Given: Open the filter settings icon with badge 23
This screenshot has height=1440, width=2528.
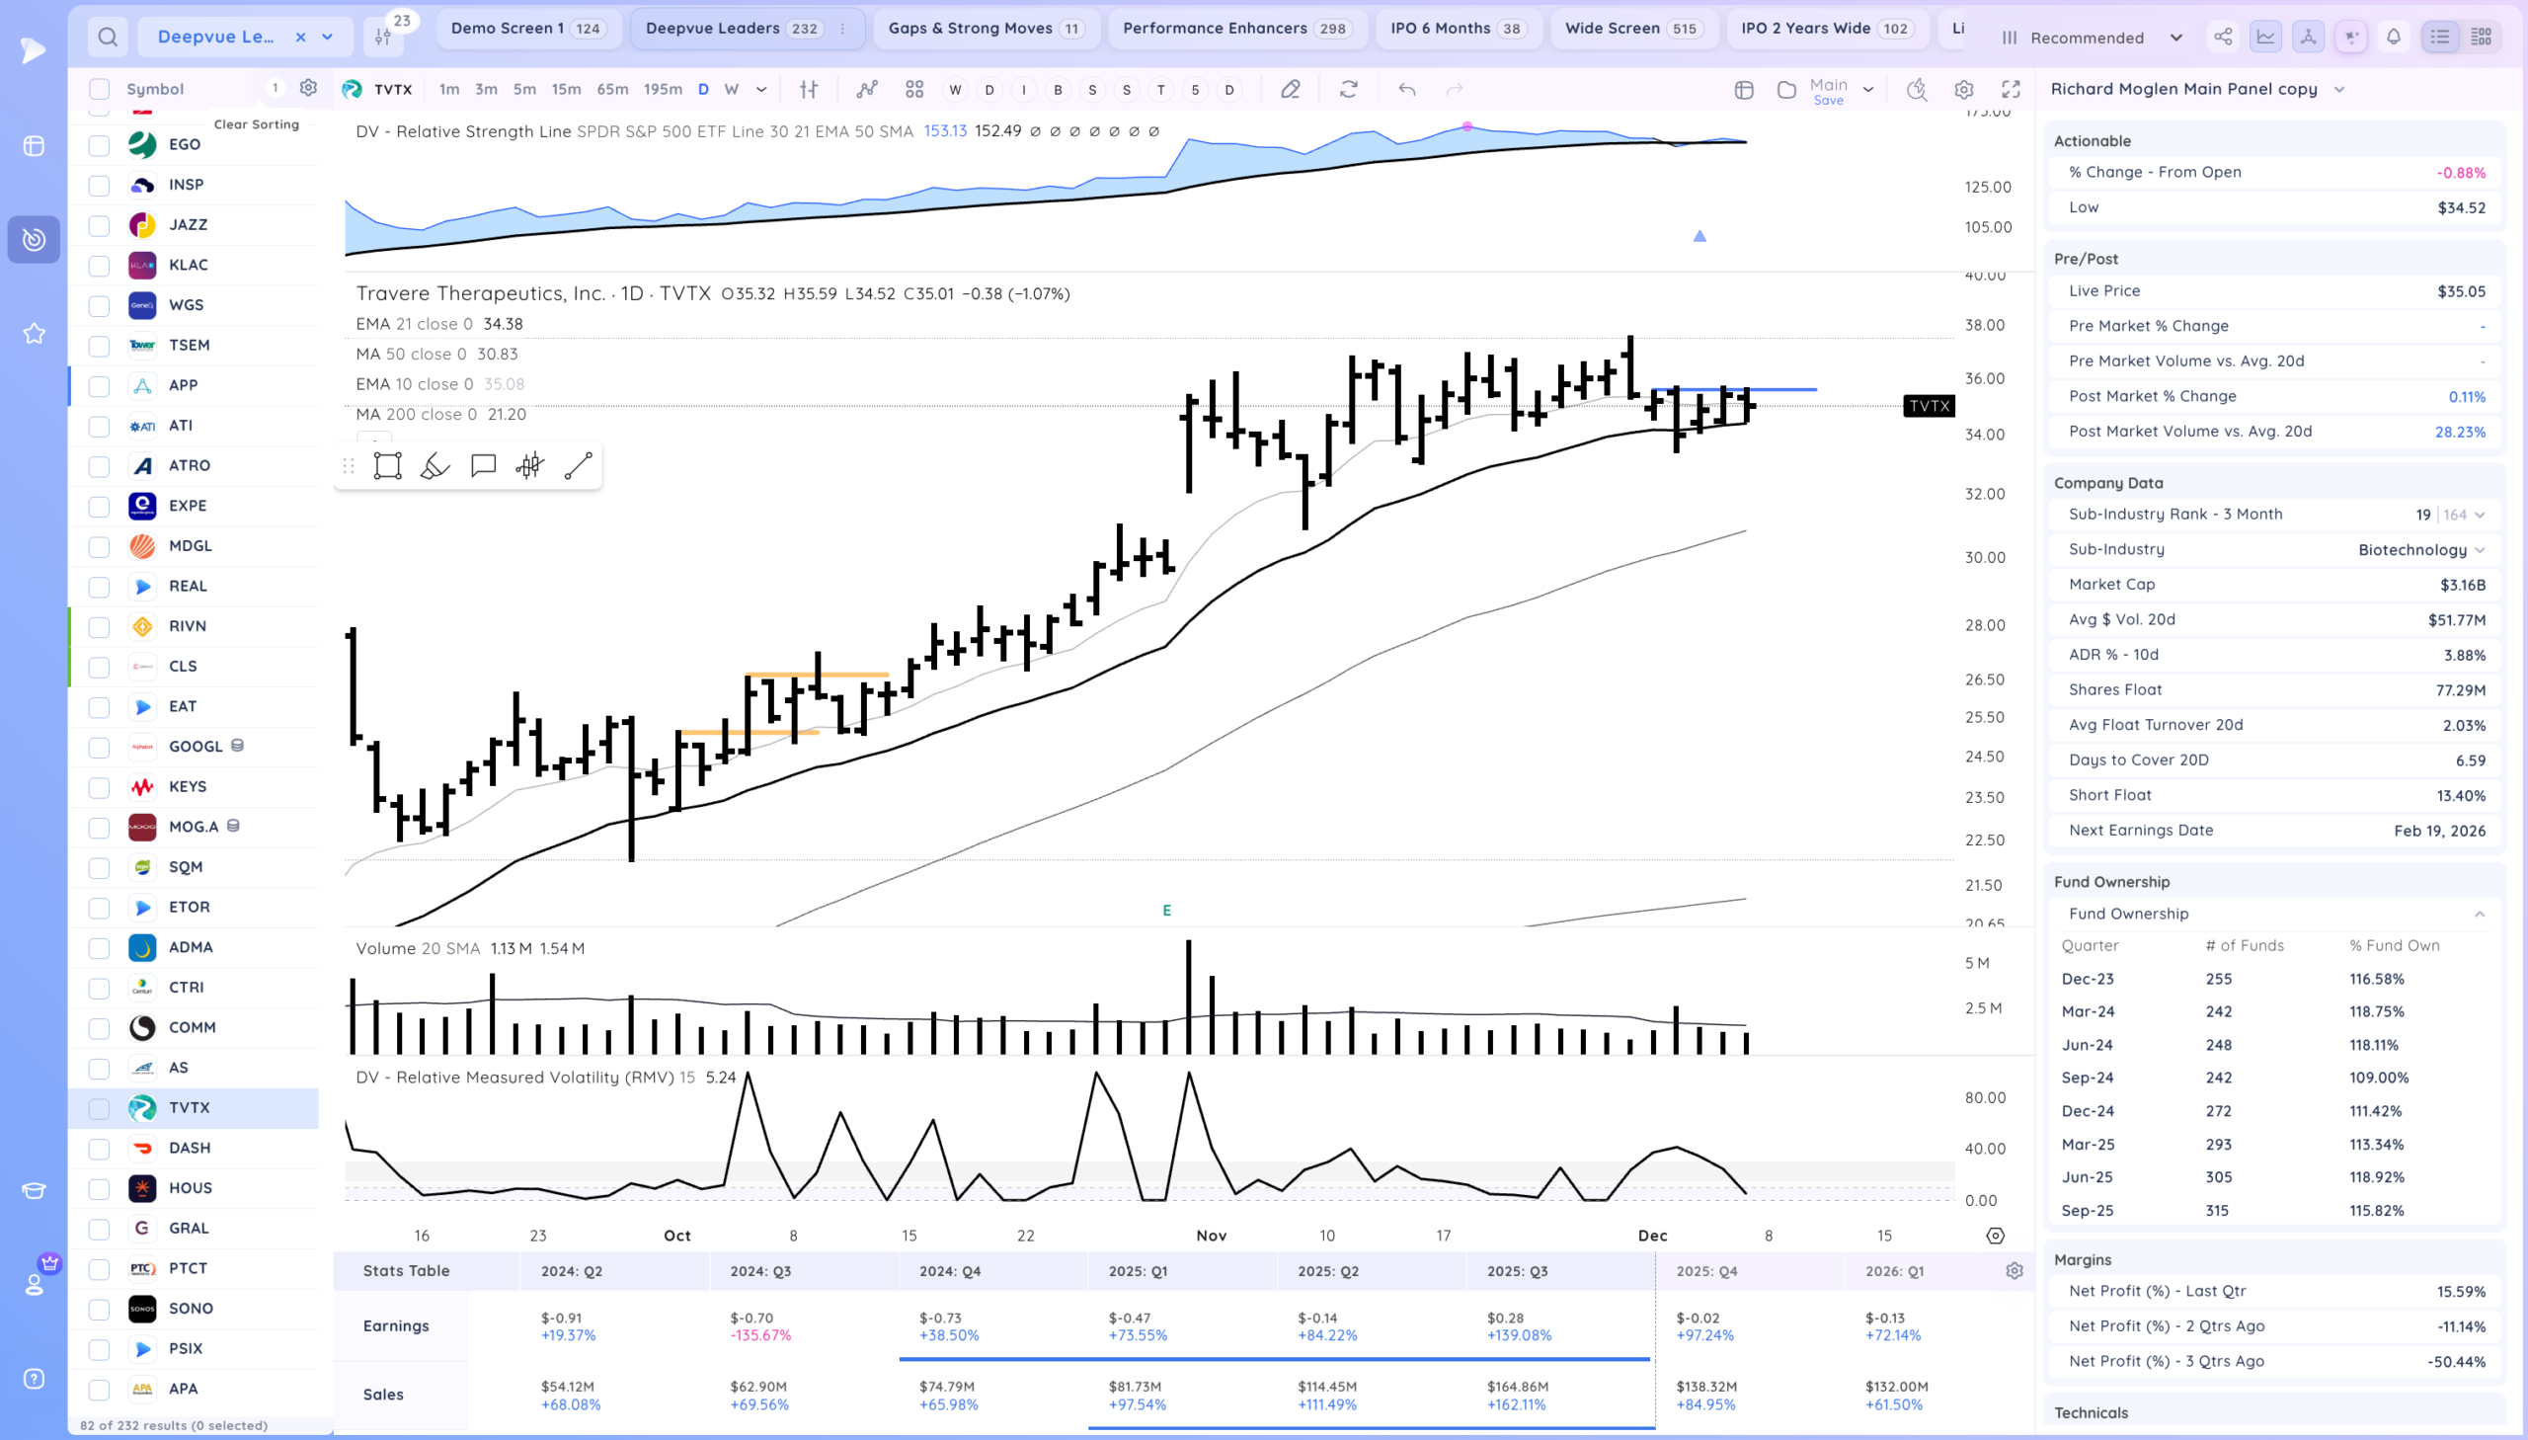Looking at the screenshot, I should [383, 37].
